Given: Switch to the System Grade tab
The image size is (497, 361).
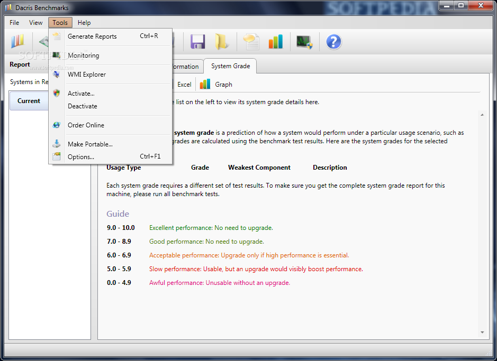Looking at the screenshot, I should point(230,66).
